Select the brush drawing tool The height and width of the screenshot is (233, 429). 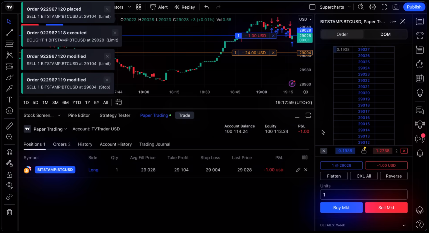[x=9, y=78]
